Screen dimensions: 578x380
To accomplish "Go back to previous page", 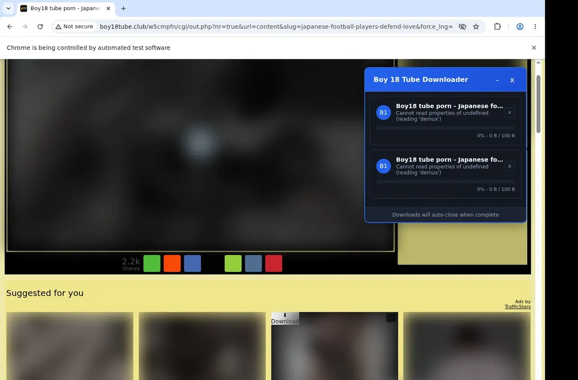I will (10, 26).
